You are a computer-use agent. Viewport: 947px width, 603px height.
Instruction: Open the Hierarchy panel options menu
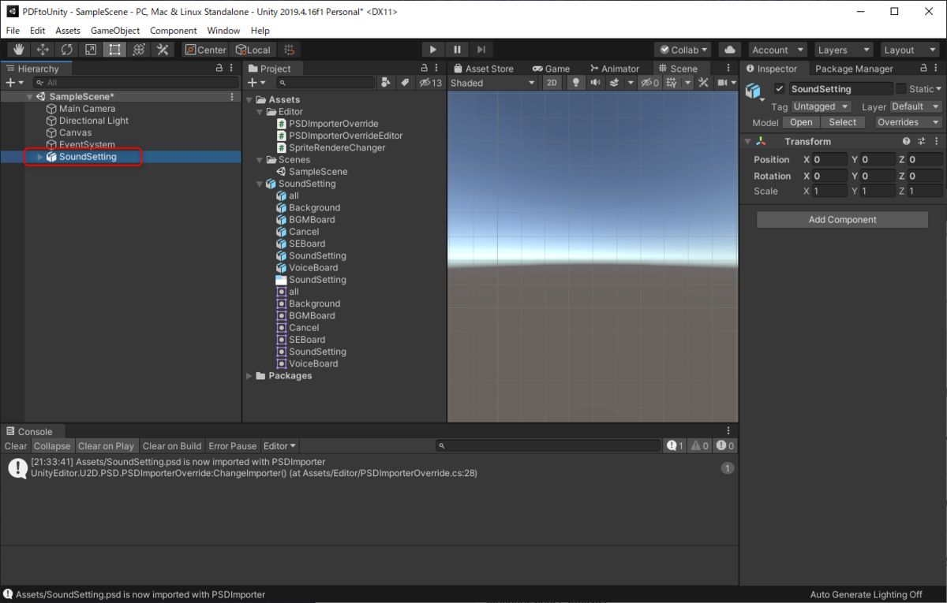[232, 69]
